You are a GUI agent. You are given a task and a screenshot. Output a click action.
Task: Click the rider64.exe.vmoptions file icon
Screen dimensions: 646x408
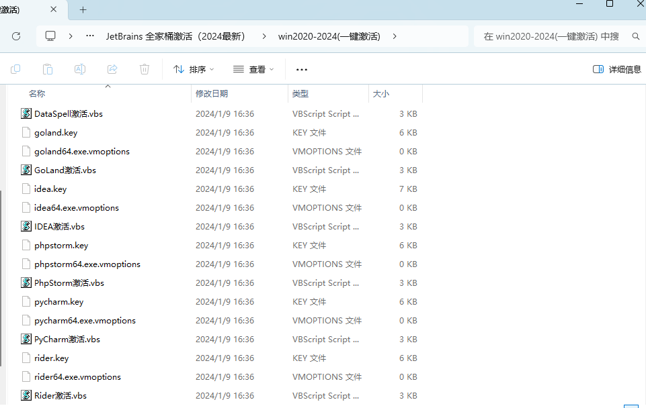point(26,376)
